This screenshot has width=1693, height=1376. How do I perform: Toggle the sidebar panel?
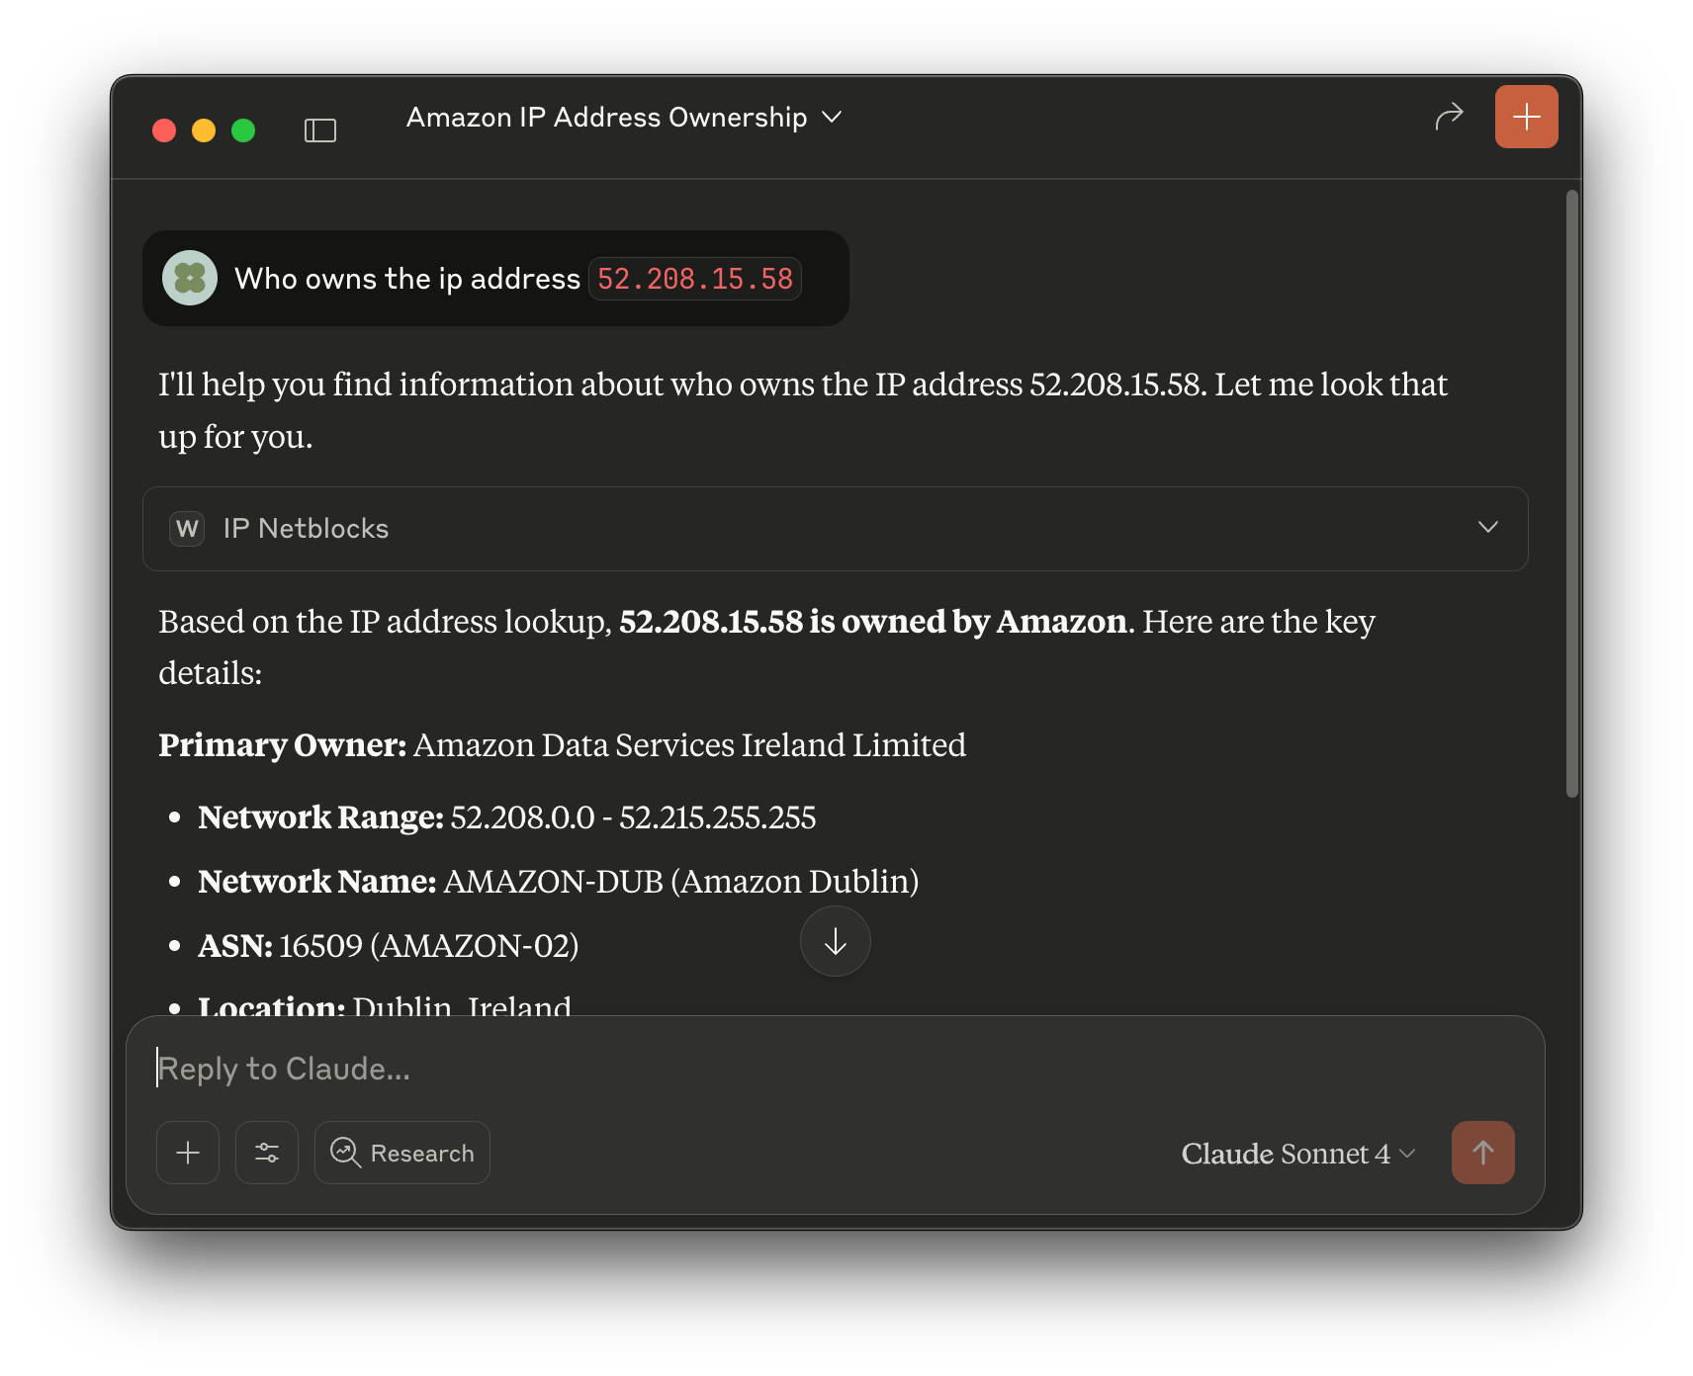[x=320, y=129]
